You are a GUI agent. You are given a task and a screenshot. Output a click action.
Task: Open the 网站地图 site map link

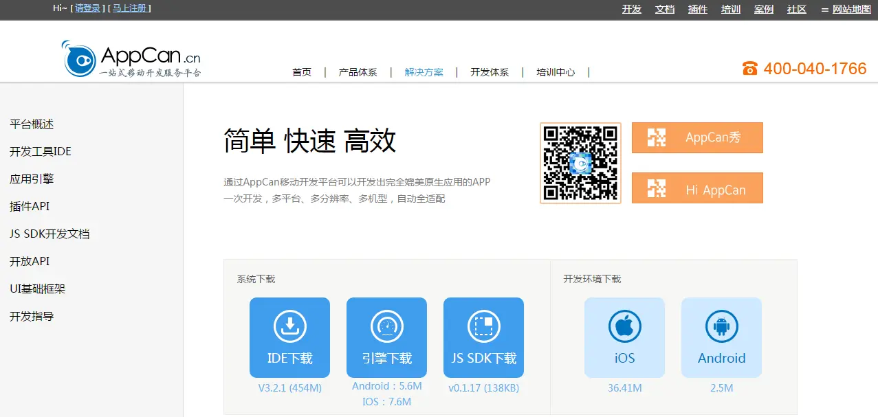pyautogui.click(x=852, y=9)
